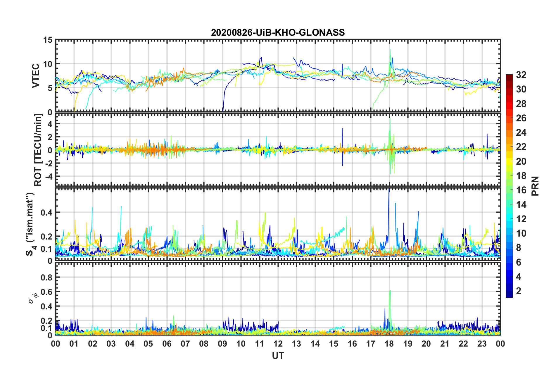Viewport: 556px width, 372px height.
Task: Click the green band near 16 on colorbar
Action: (x=510, y=190)
